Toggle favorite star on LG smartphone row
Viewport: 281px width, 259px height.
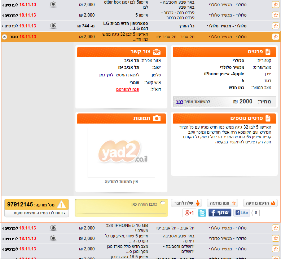275,26
